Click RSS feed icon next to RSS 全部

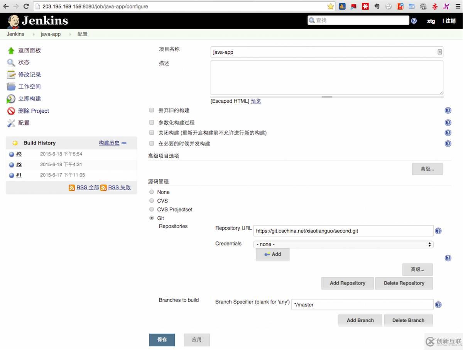(72, 188)
